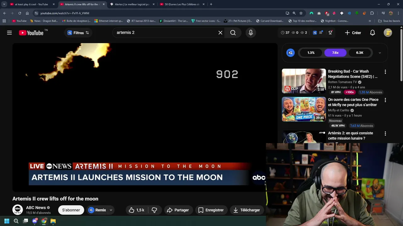Install app via the address bar screen icon

[287, 13]
